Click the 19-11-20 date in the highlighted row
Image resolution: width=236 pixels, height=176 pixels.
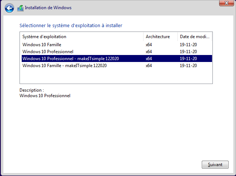[x=188, y=59]
